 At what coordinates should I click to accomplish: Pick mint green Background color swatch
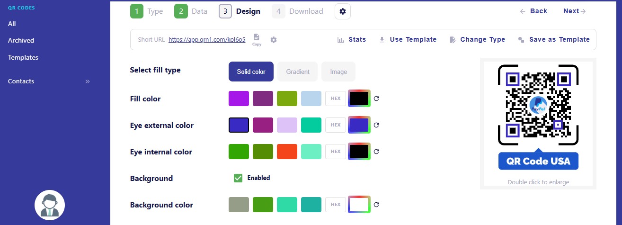tap(287, 205)
